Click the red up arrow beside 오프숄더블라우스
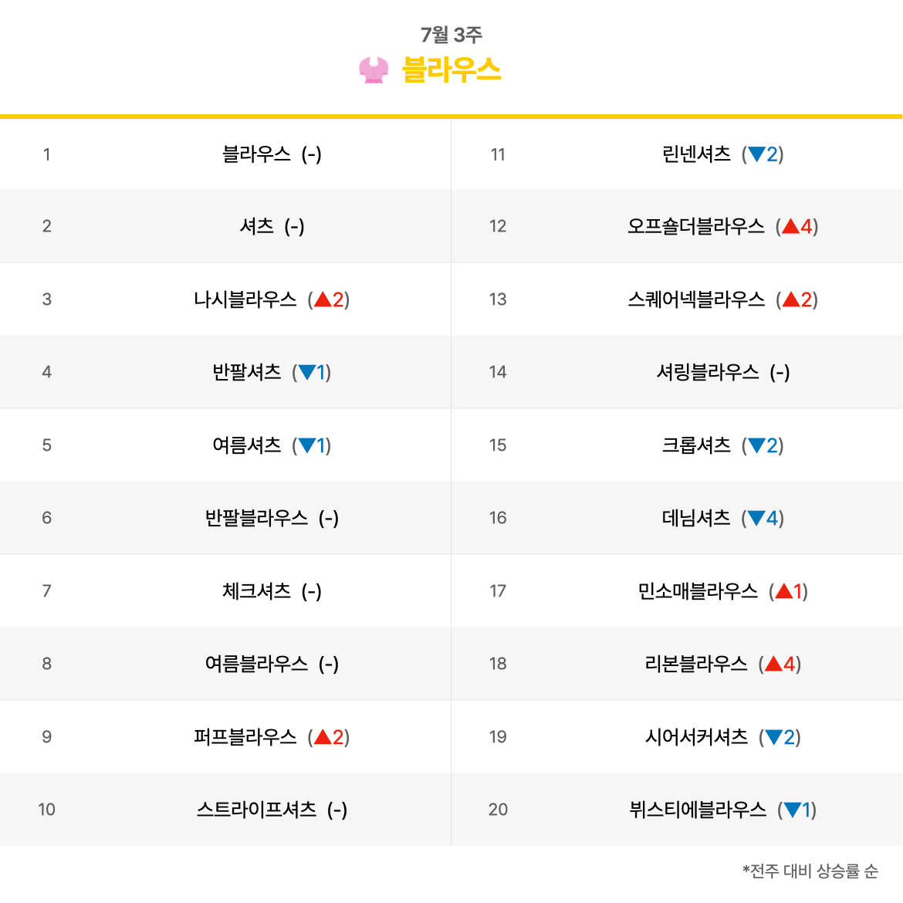Screen dimensions: 903x903 (x=790, y=225)
